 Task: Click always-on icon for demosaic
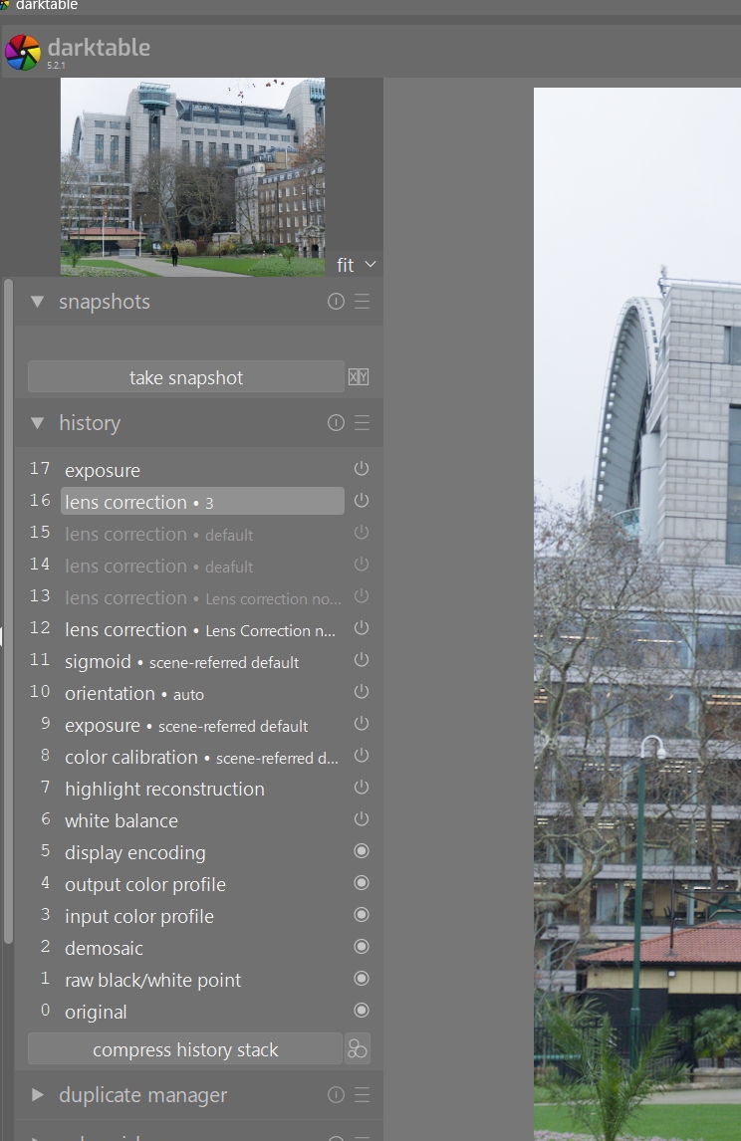361,947
